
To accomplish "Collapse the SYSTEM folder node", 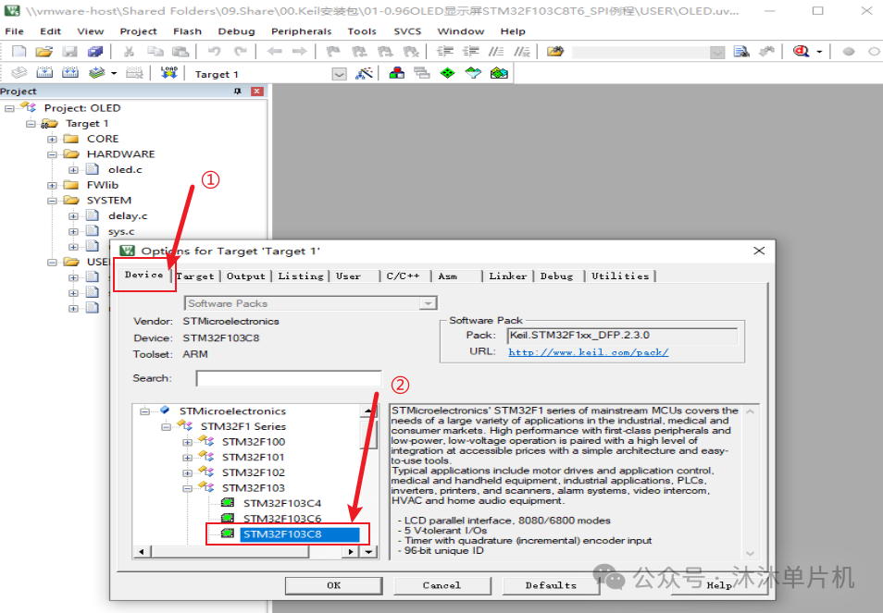I will click(52, 201).
